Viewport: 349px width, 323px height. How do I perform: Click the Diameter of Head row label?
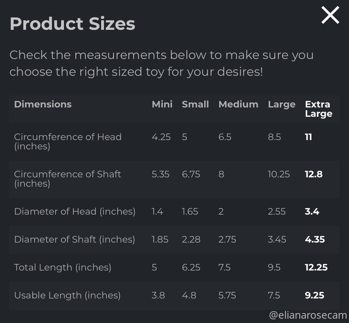[75, 212]
